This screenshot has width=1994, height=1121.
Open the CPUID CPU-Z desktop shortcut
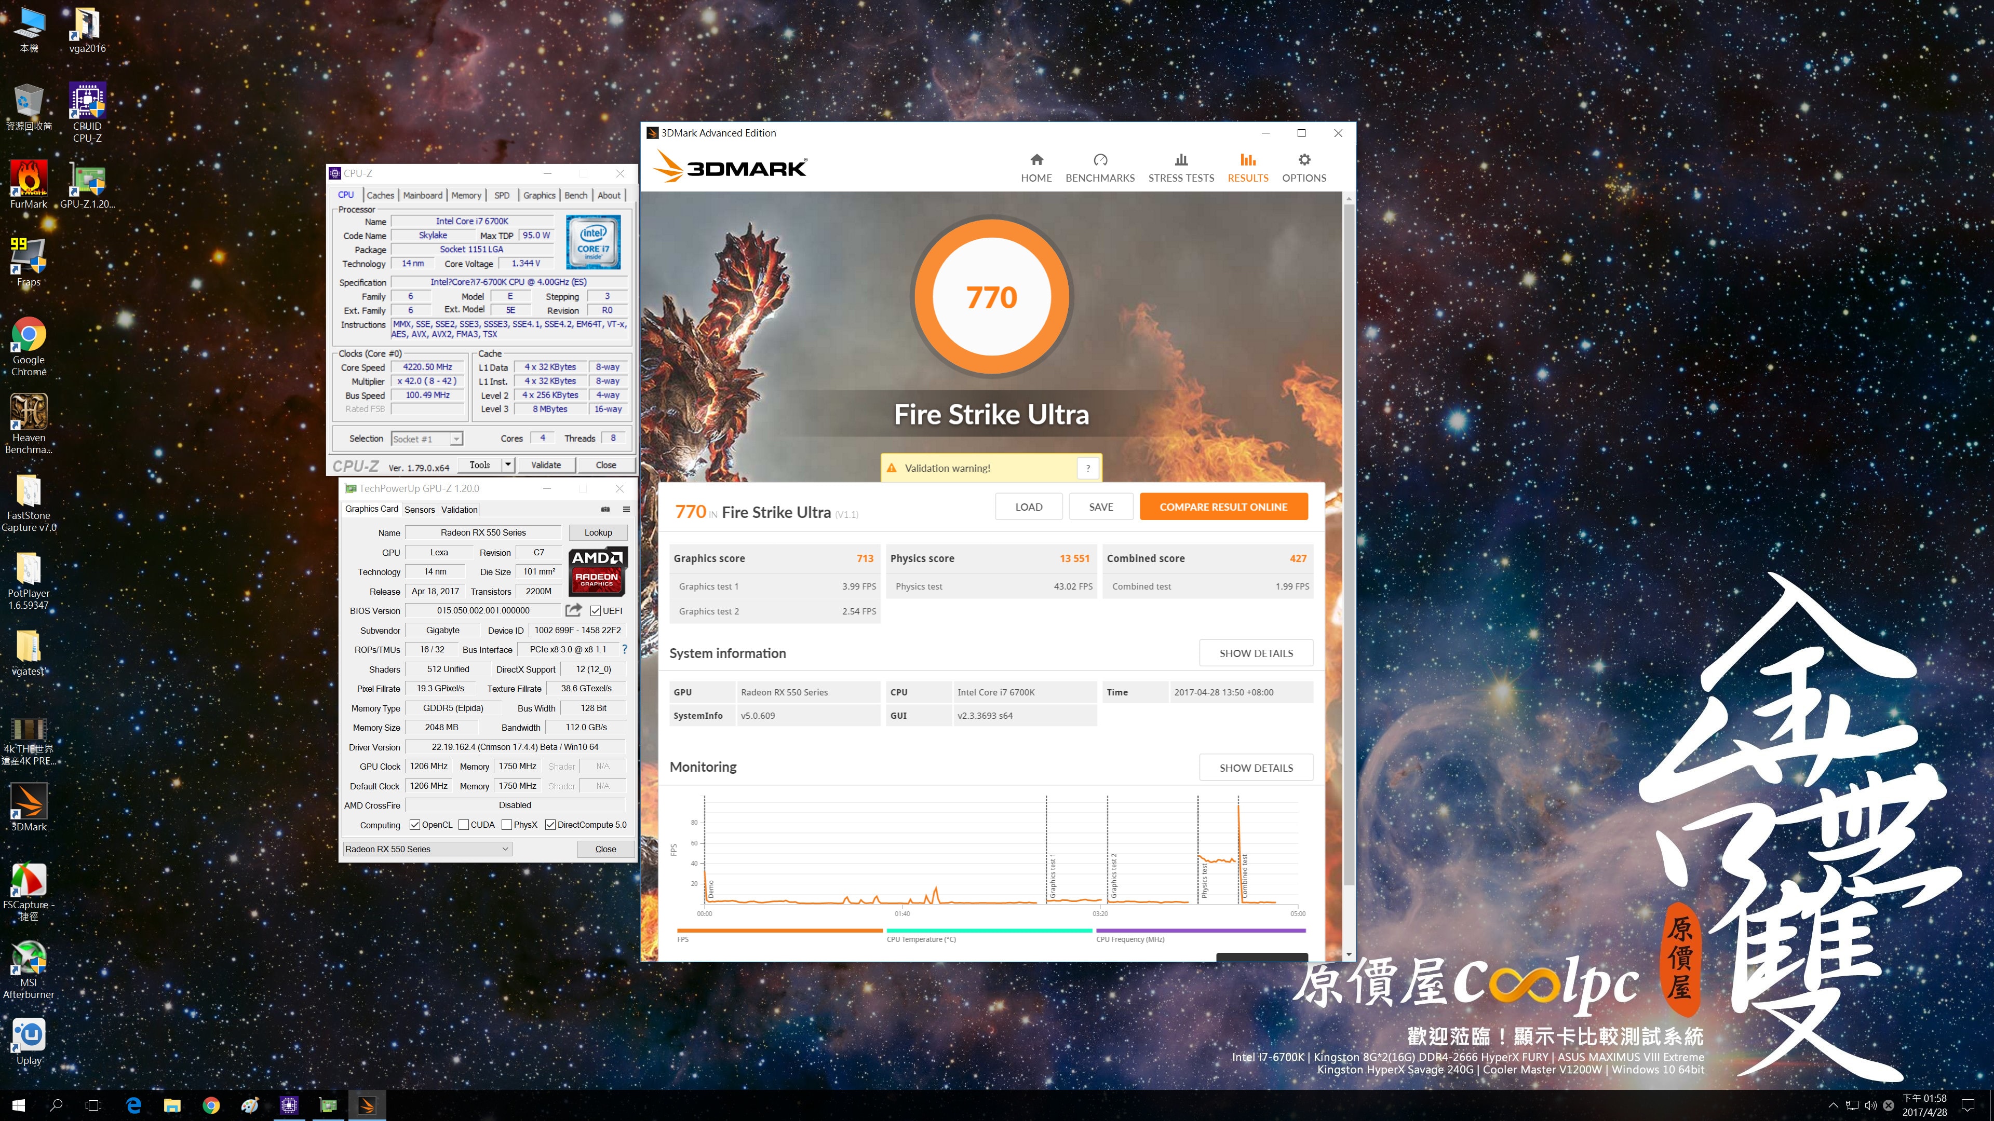pos(87,112)
